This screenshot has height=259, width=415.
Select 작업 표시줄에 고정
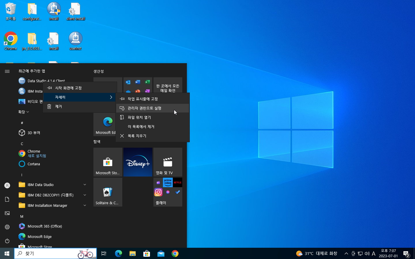153,99
